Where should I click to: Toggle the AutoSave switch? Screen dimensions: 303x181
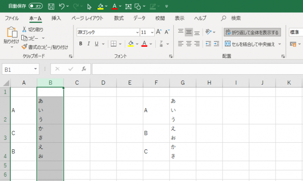(x=36, y=6)
